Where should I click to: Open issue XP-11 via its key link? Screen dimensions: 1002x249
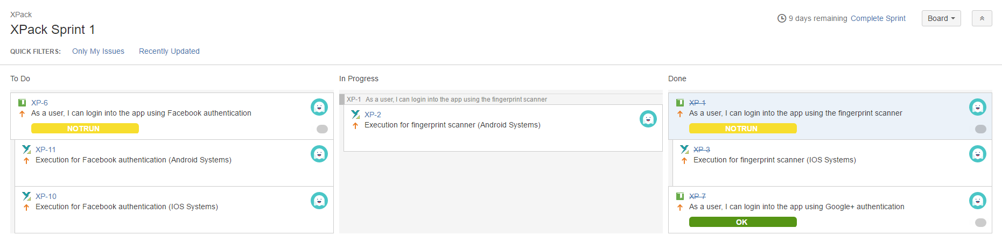coord(46,150)
